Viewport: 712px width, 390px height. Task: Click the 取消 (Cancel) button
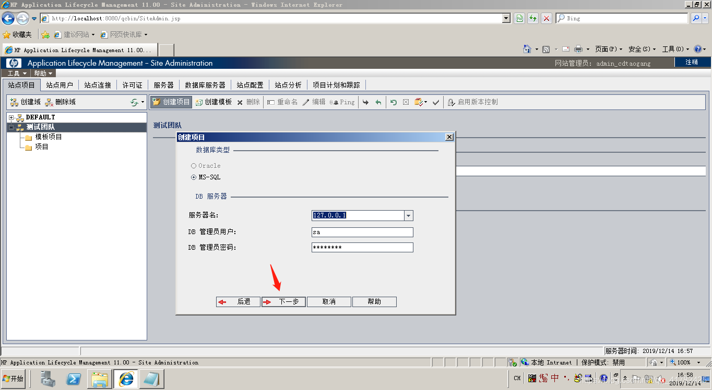click(x=329, y=302)
